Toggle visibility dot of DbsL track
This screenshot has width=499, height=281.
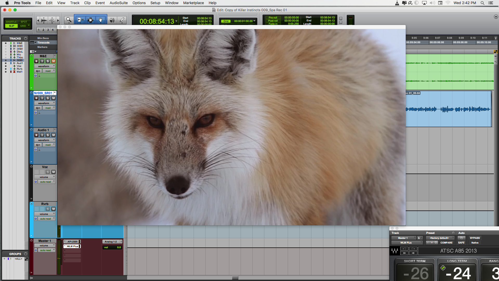click(x=6, y=52)
